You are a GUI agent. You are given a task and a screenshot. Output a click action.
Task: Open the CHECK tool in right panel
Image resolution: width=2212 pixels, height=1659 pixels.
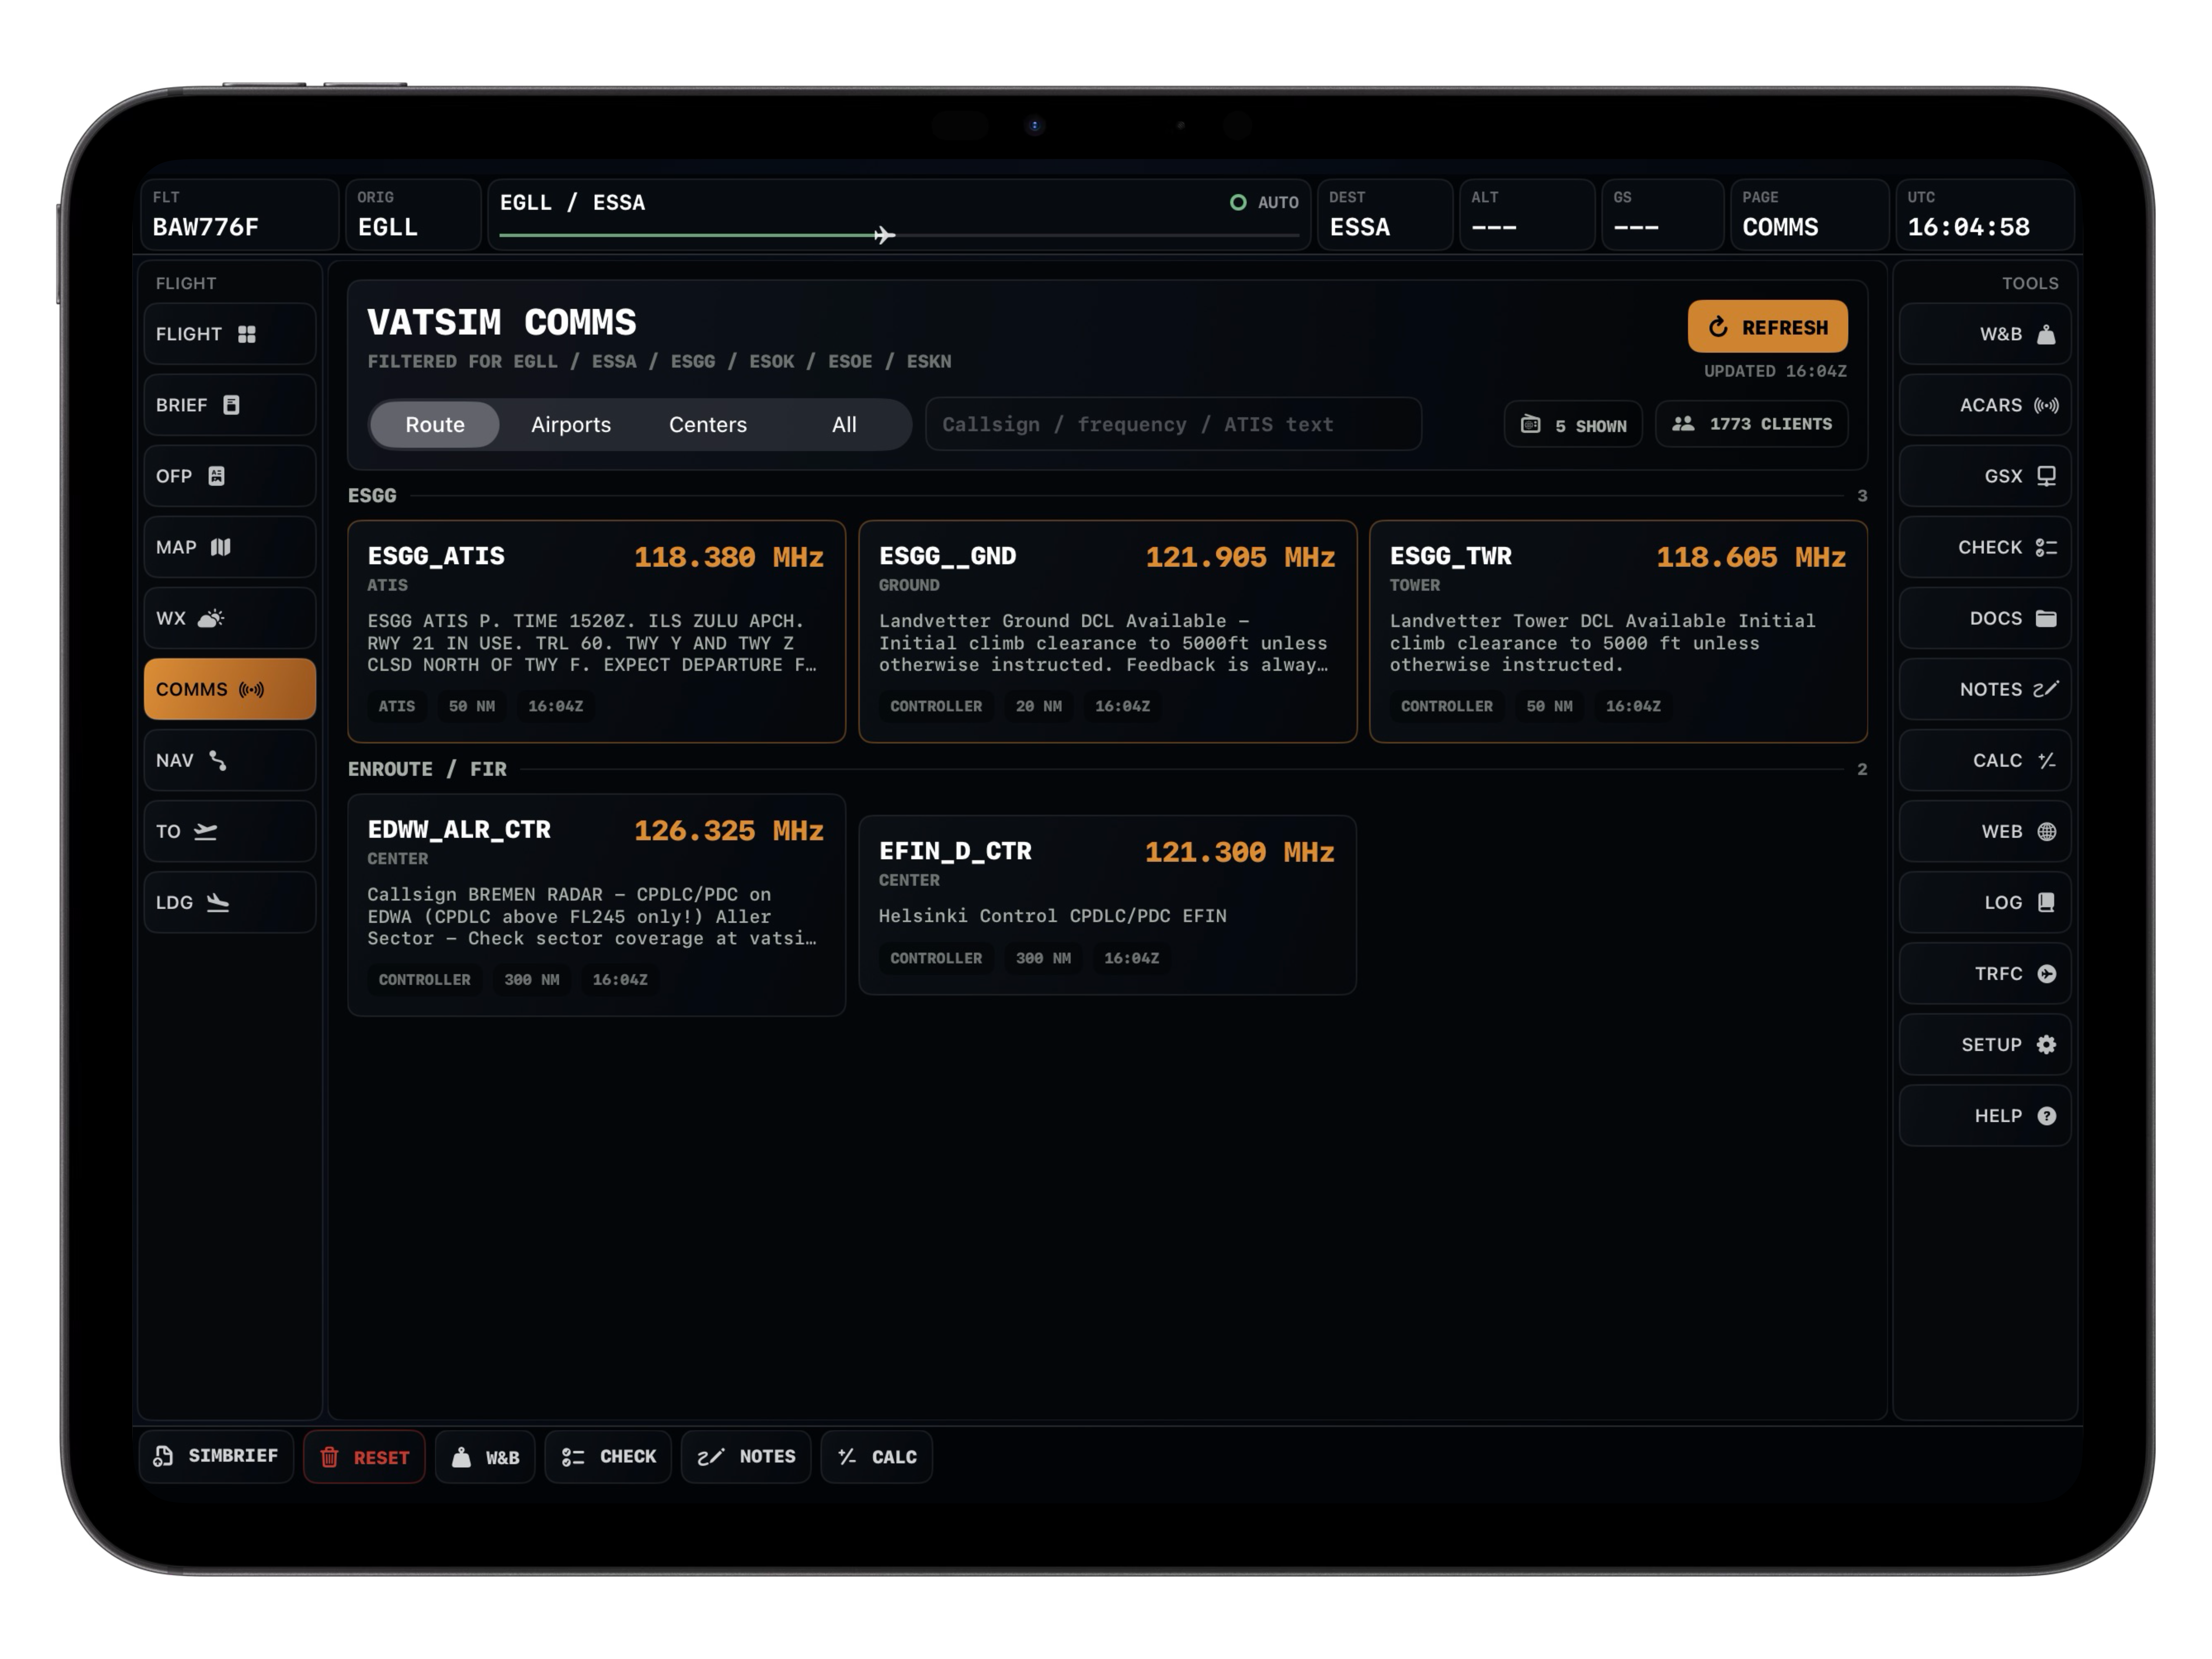pos(1985,547)
